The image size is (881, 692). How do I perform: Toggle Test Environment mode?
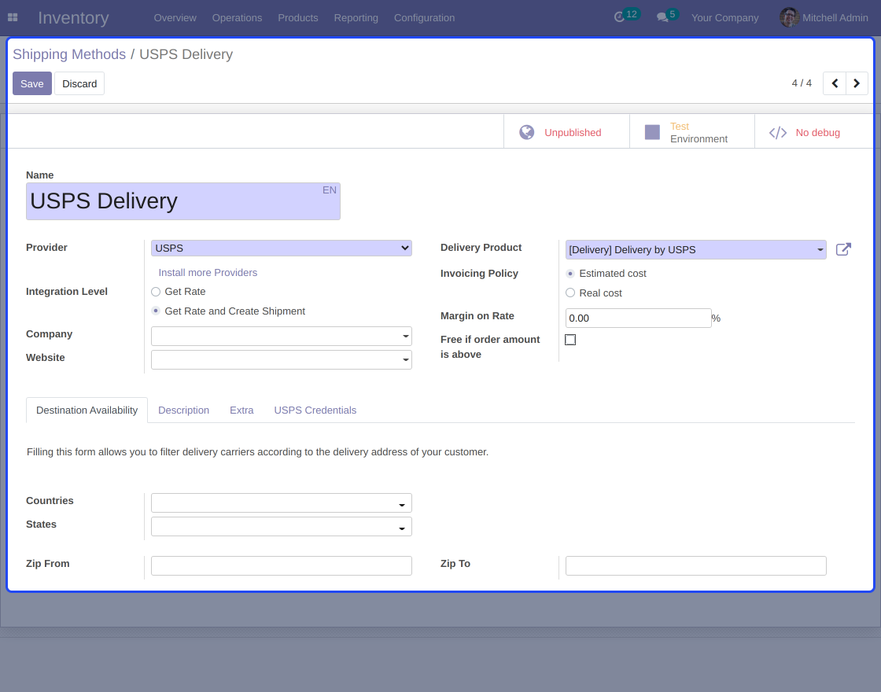coord(691,132)
